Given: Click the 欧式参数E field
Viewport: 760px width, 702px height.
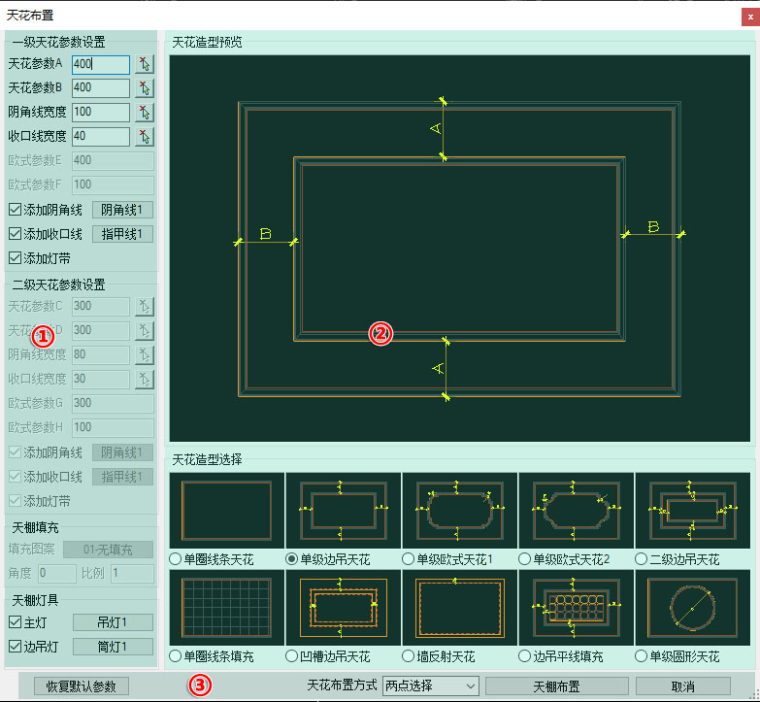Looking at the screenshot, I should coord(113,161).
